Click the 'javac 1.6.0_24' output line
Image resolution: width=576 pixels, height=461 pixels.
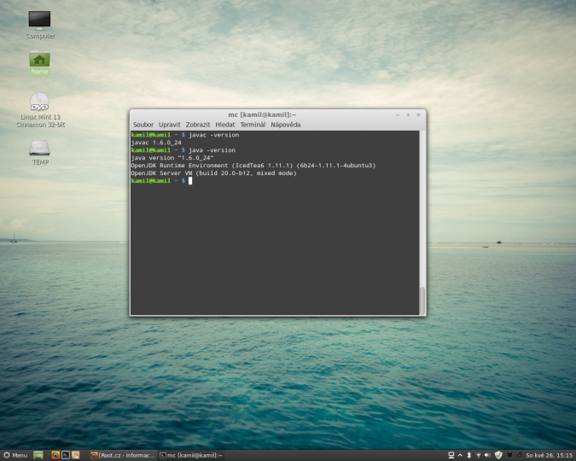156,143
